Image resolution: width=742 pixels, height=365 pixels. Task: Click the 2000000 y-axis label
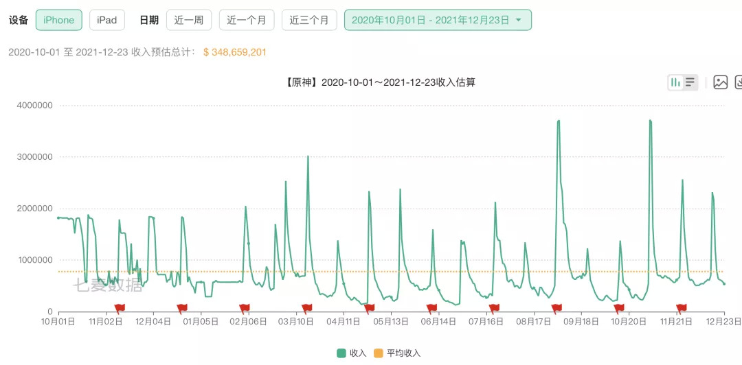34,209
